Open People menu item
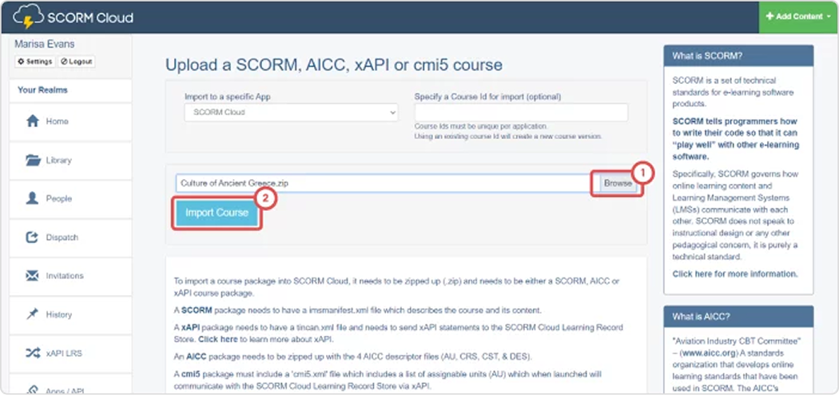This screenshot has height=395, width=839. [70, 198]
